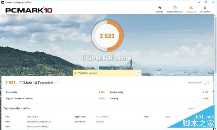Image resolution: width=217 pixels, height=130 pixels.
Task: Click the circular score gauge showing 2 521
Action: 107,36
